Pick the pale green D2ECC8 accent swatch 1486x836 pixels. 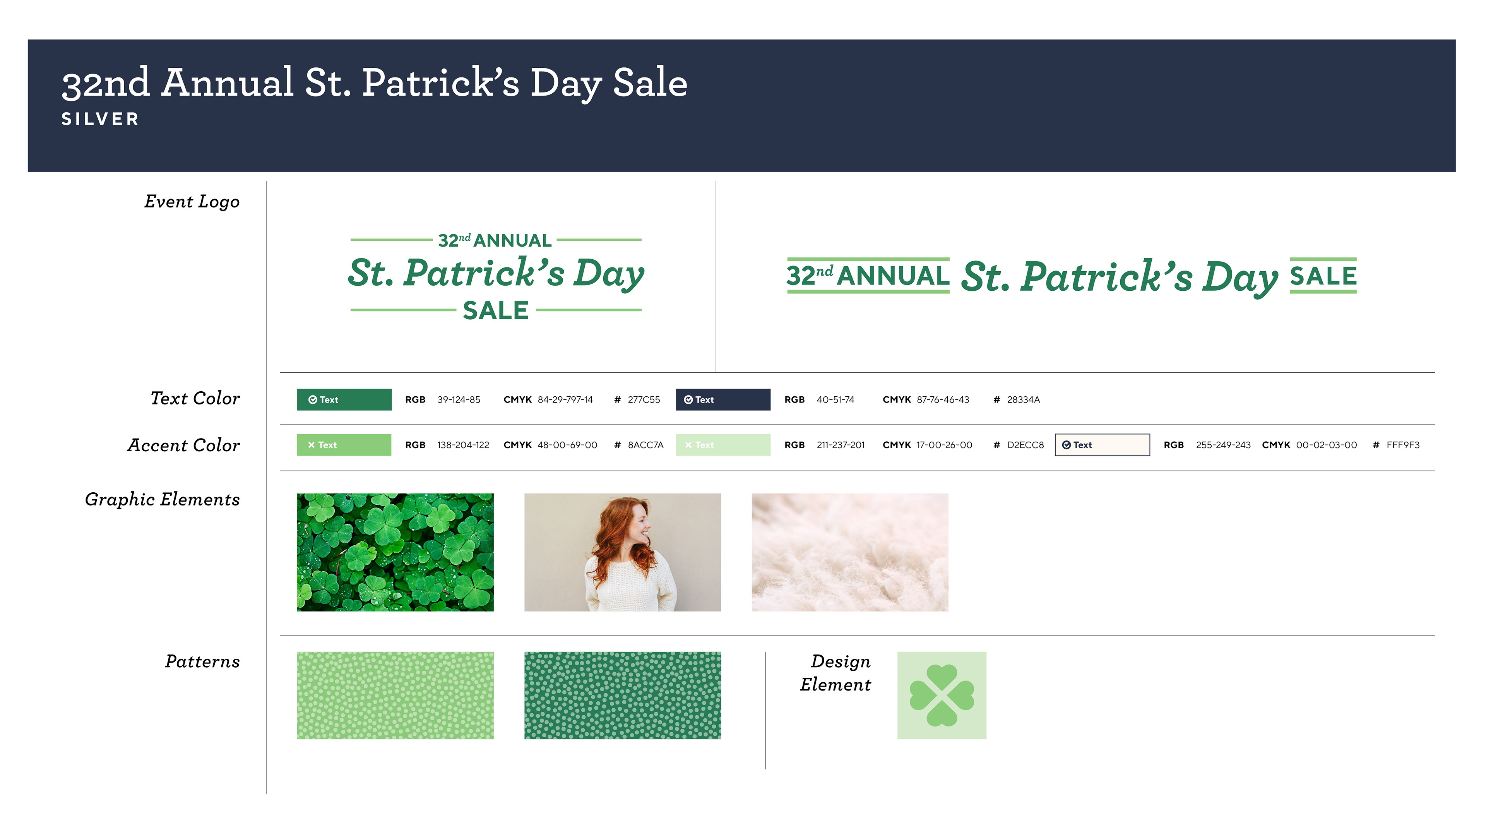click(x=723, y=445)
